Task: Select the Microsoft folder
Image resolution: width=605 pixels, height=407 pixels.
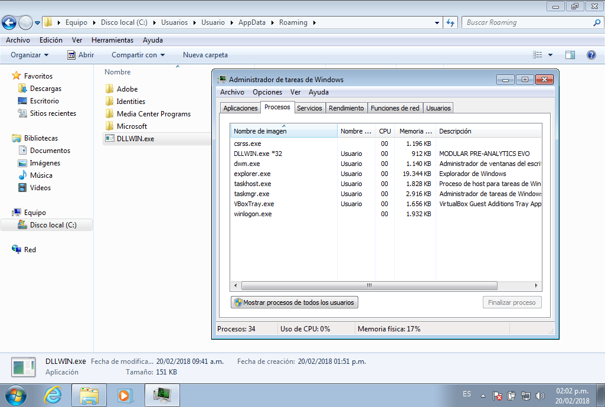Action: (126, 126)
